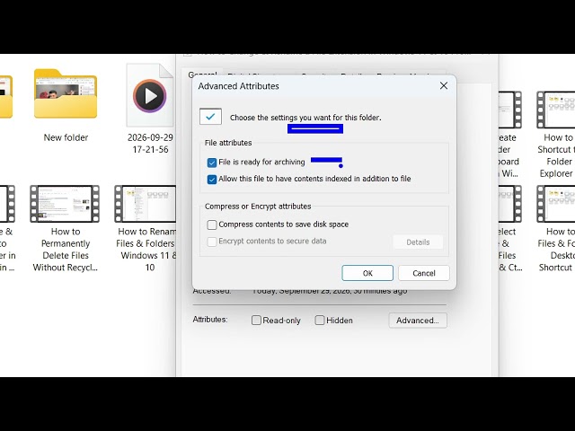The image size is (575, 431).
Task: Click Cancel in Advanced Attributes dialog
Action: (x=424, y=273)
